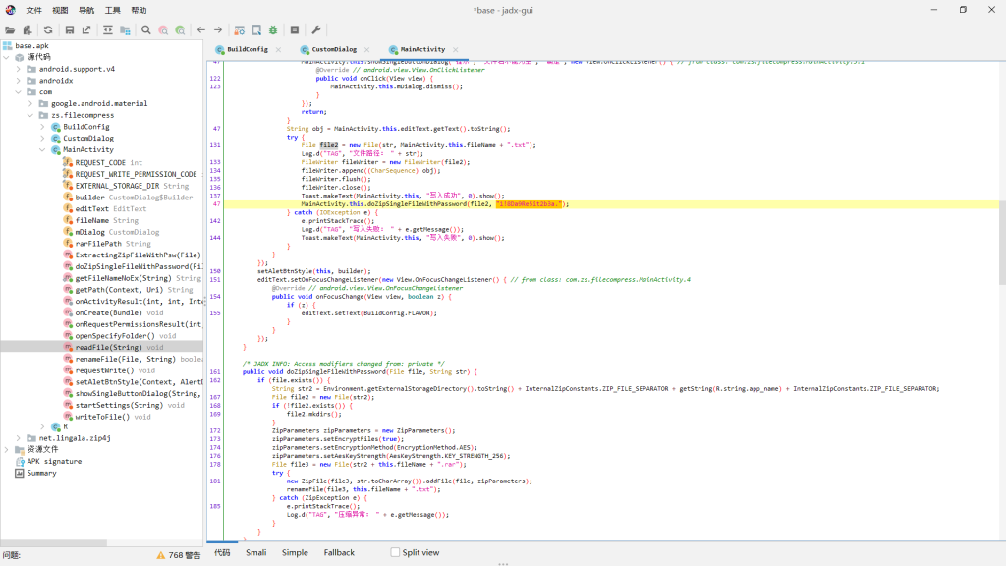Open the 工具 menu

[113, 10]
